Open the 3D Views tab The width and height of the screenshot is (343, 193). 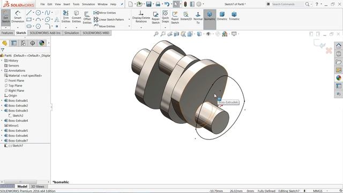pos(38,187)
